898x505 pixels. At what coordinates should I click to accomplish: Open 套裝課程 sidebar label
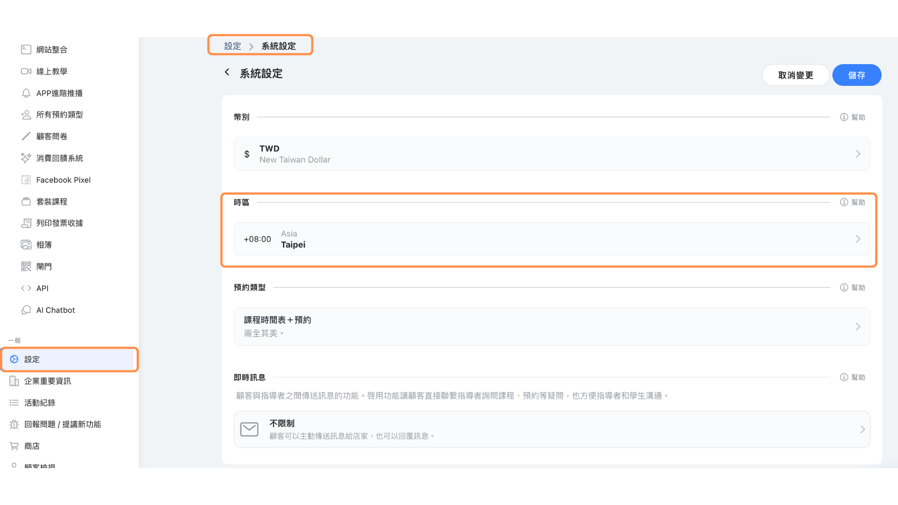pos(52,202)
